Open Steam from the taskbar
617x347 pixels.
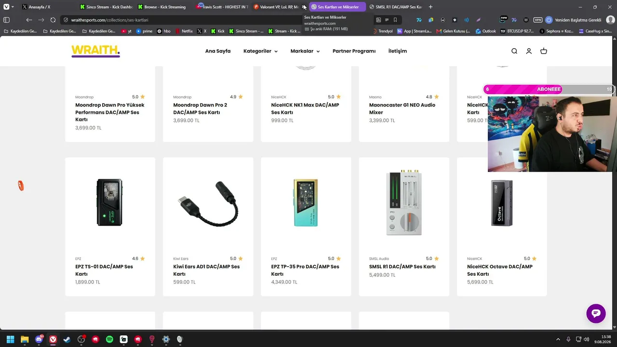[x=67, y=339]
